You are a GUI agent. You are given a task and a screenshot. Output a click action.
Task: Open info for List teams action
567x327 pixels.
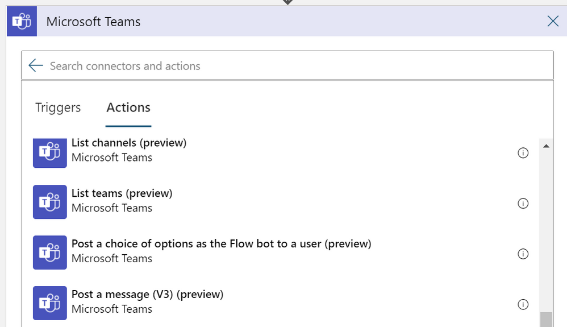click(523, 204)
